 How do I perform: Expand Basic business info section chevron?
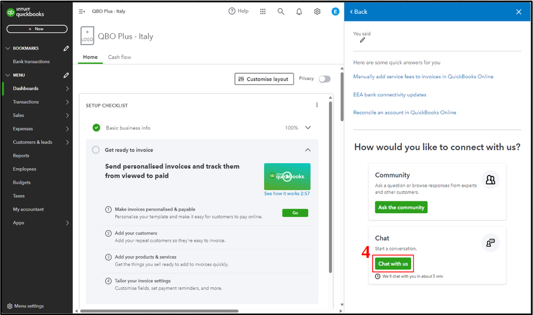[308, 128]
